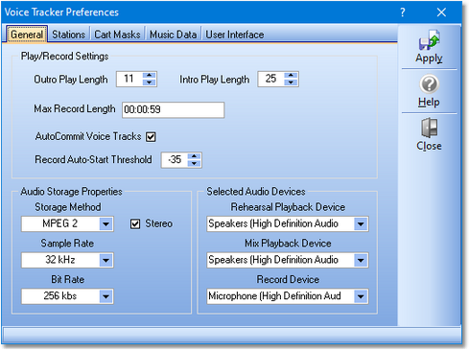Click the Selected Audio Devices group label
The image size is (469, 351).
point(256,192)
